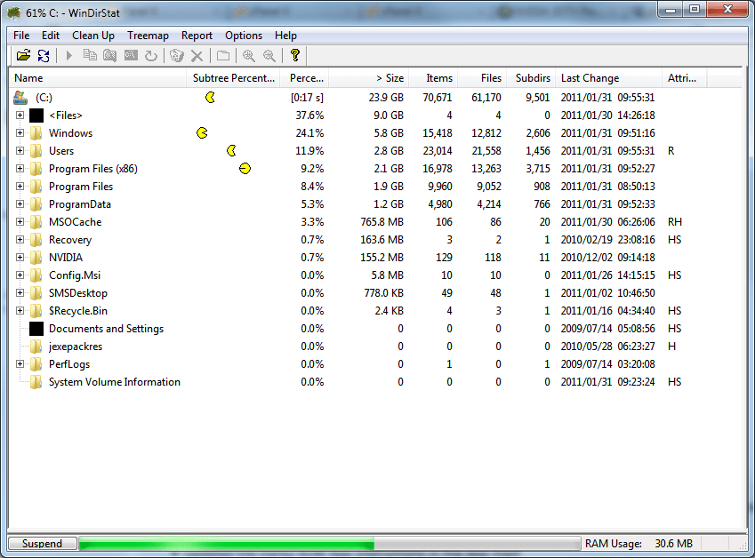Viewport: 755px width, 558px height.
Task: Click the Zoom Out magnifier icon
Action: click(269, 56)
